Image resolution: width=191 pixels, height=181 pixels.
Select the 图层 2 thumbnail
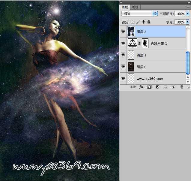(131, 32)
